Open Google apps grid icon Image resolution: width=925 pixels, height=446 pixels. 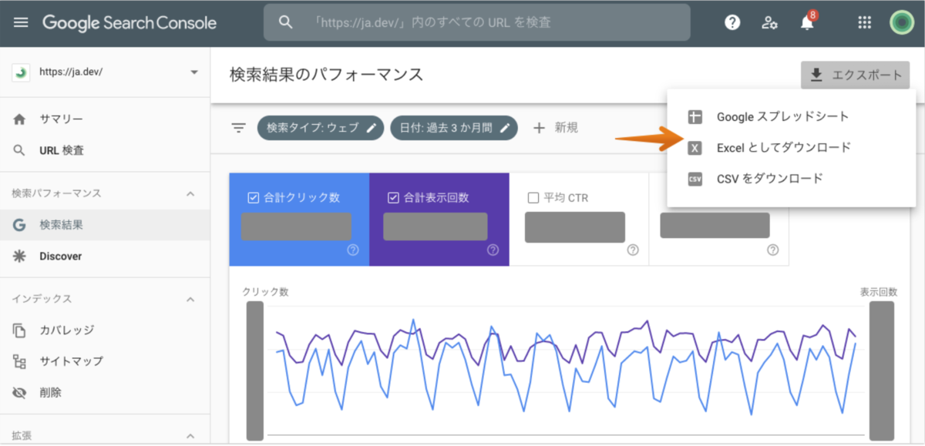865,22
